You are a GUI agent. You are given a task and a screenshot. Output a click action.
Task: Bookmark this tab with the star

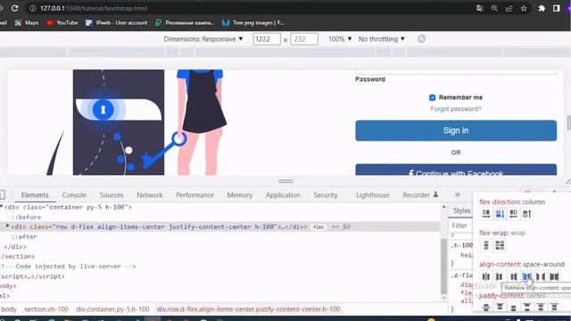pos(524,8)
